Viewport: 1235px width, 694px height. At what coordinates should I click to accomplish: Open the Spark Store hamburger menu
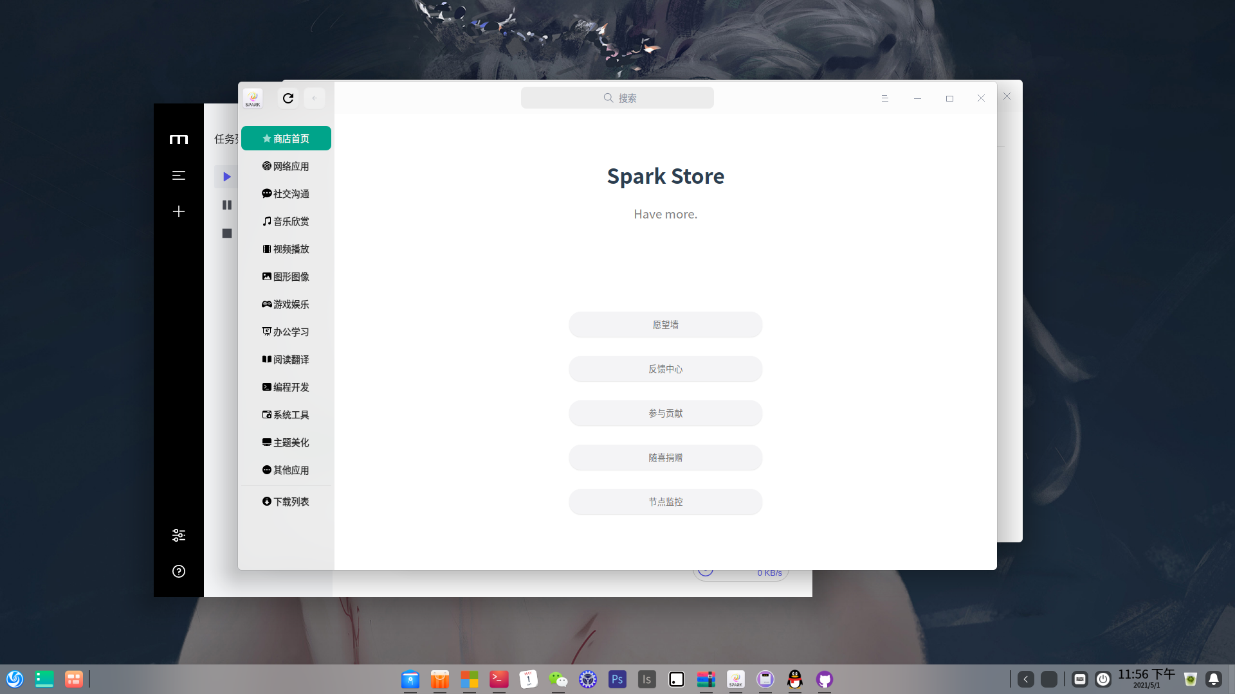[x=885, y=98]
